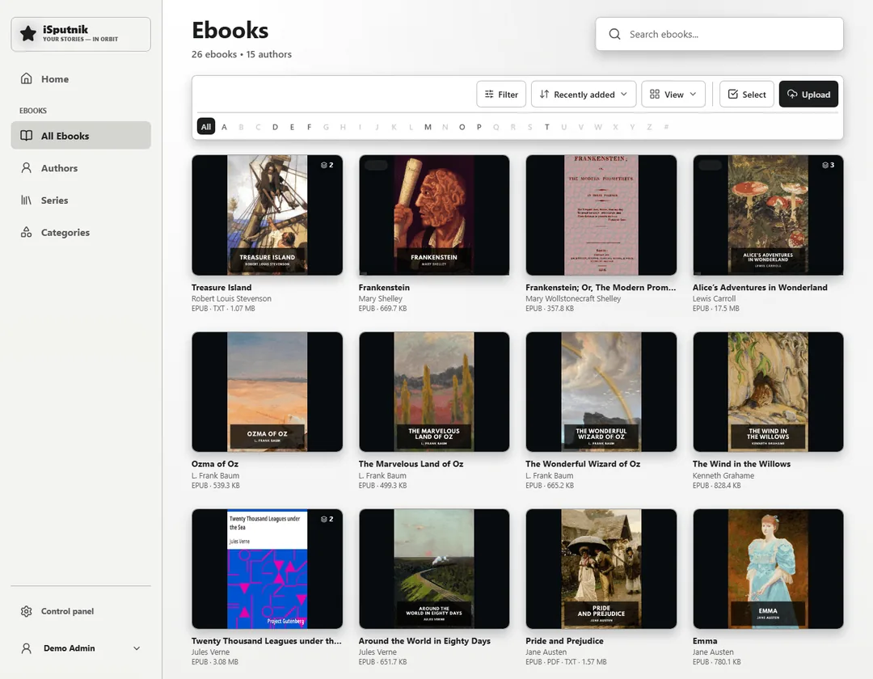Open the View layout dropdown
This screenshot has height=679, width=873.
(x=673, y=94)
